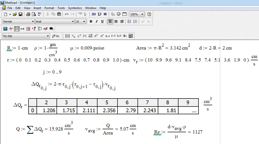Click the matrix determinant icon
Viewport: 259px width, 144px height.
coord(84,36)
